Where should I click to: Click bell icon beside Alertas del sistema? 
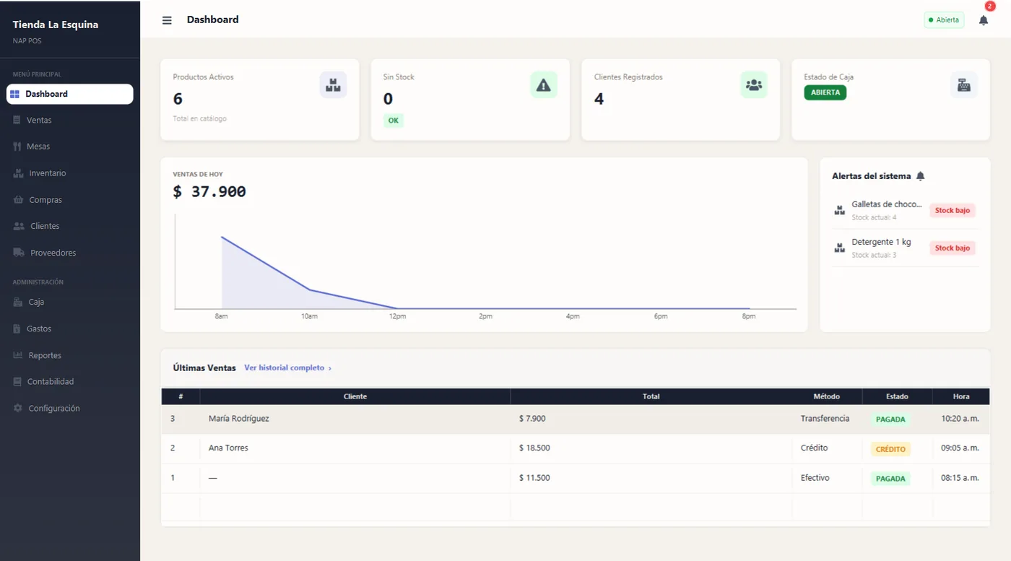pos(920,176)
